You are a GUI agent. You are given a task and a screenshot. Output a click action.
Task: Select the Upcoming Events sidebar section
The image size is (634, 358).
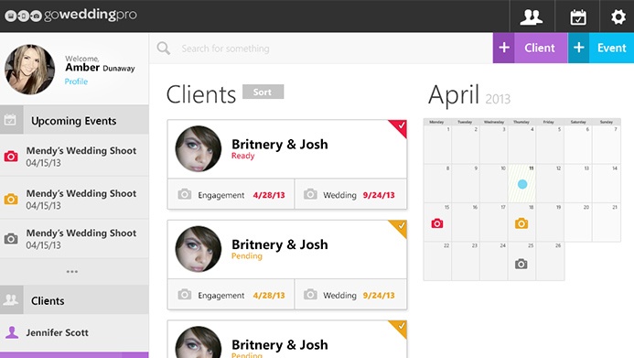coord(74,120)
